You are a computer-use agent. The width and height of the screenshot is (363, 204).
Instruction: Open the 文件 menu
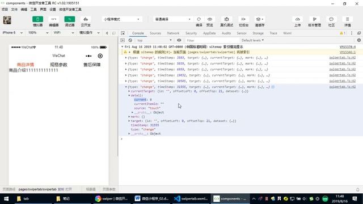(14, 10)
